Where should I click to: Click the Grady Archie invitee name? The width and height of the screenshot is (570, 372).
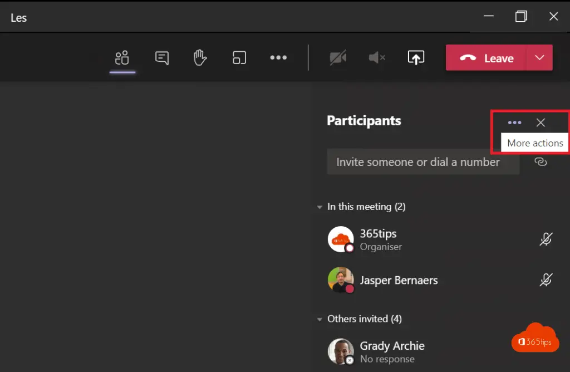point(392,346)
